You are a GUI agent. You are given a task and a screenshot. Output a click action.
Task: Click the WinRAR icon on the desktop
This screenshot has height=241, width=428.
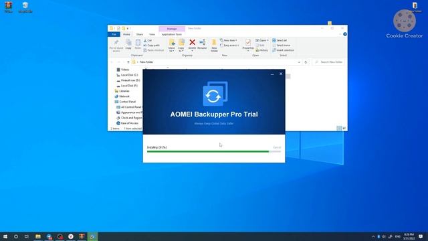point(9,7)
